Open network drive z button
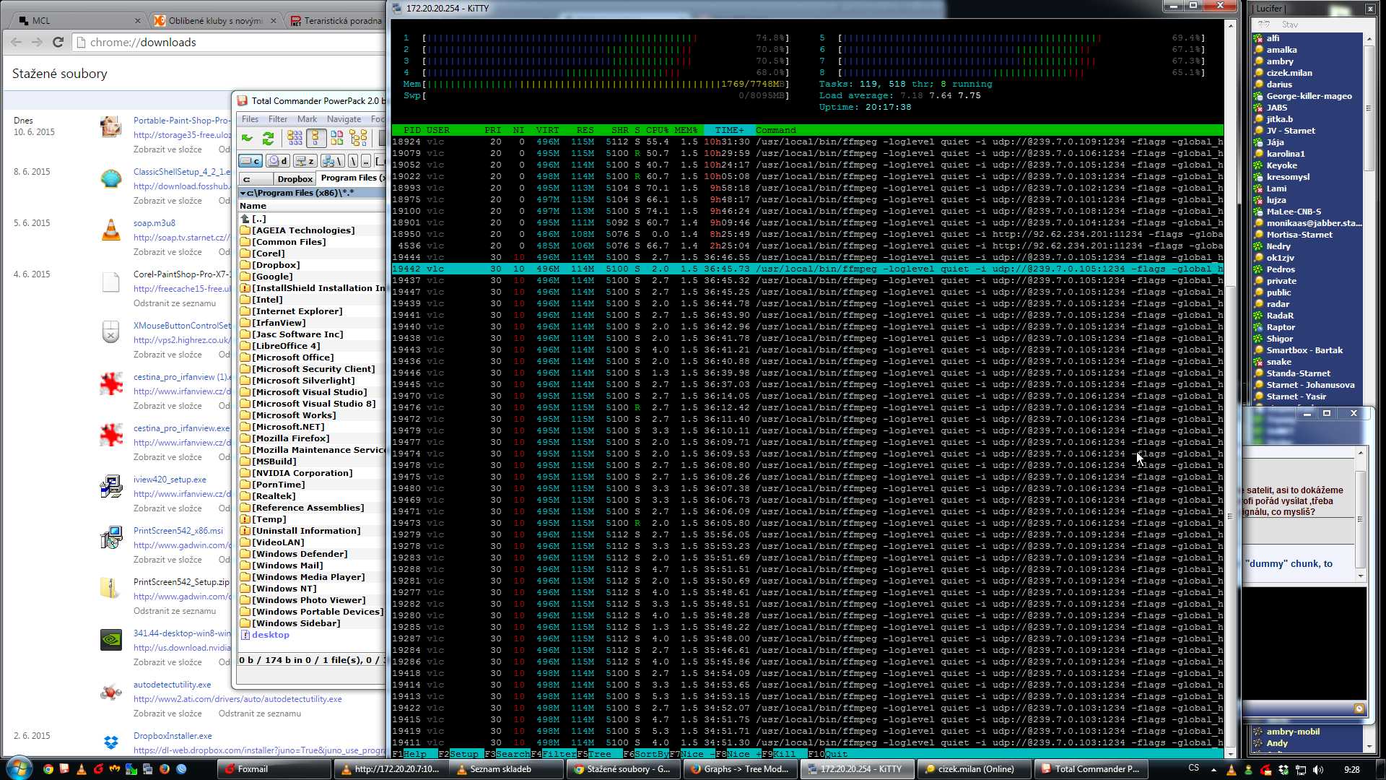 tap(305, 161)
